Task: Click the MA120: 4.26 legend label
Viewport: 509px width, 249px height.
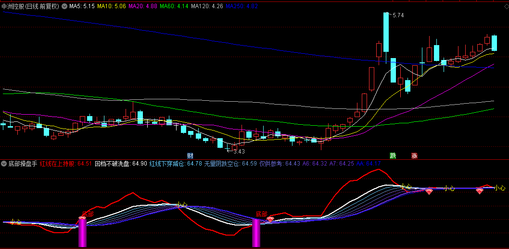Action: 207,6
